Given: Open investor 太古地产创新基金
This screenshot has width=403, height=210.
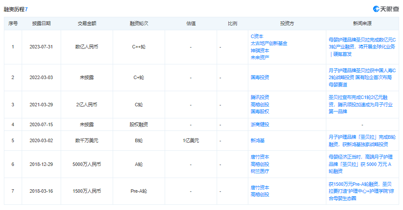Looking at the screenshot, I should click(269, 44).
